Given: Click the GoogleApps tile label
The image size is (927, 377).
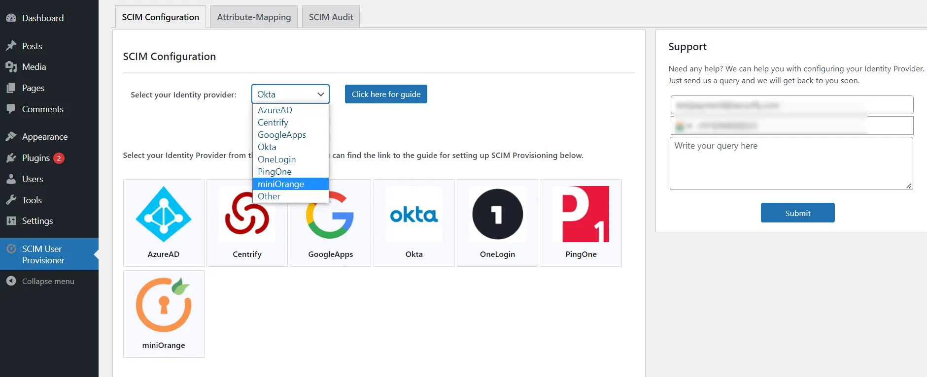Looking at the screenshot, I should [x=331, y=254].
